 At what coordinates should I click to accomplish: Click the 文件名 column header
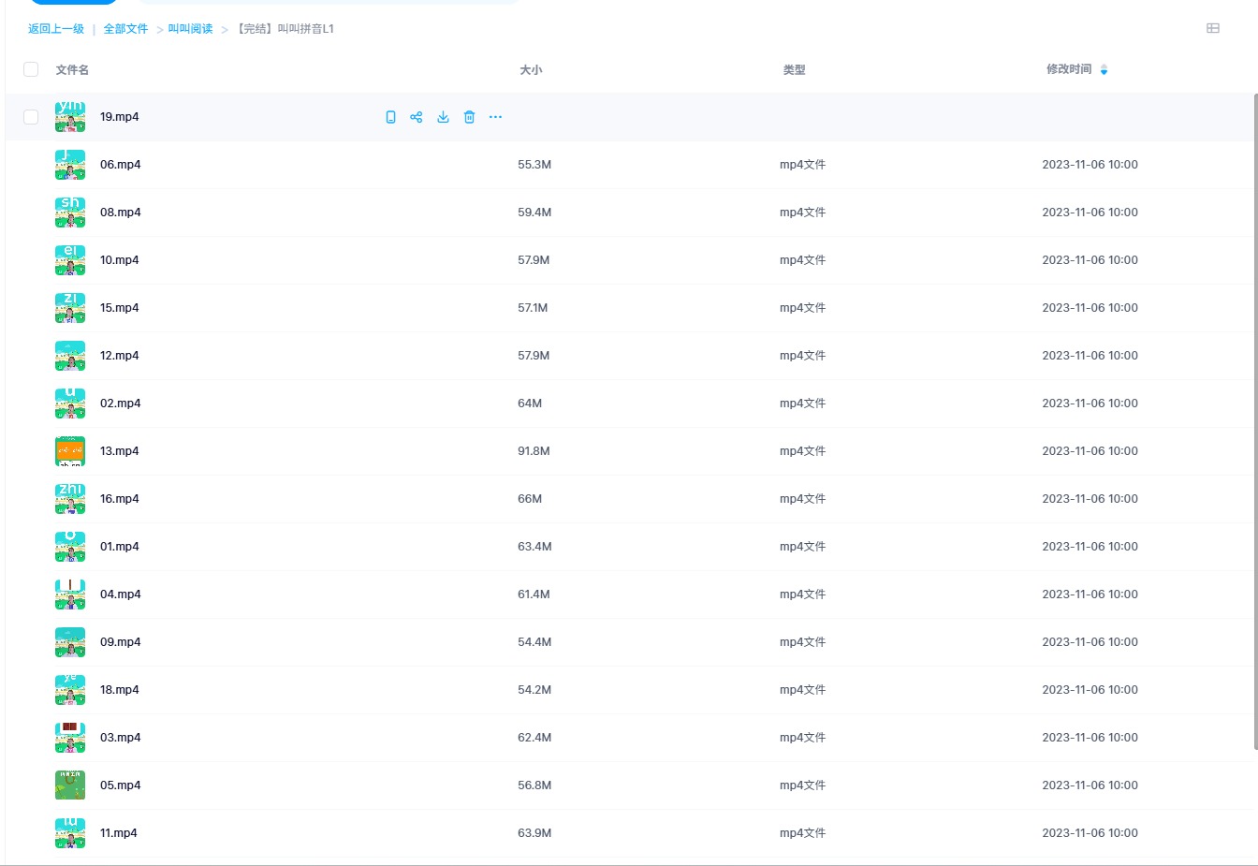[x=72, y=69]
